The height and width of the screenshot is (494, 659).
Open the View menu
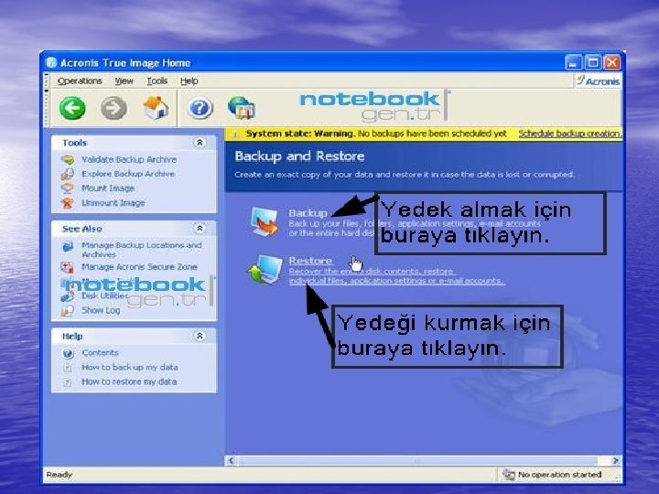[124, 81]
